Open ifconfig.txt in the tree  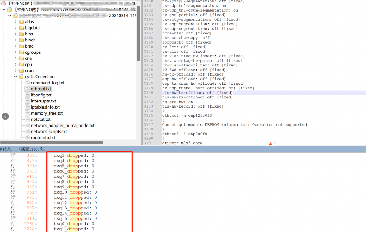click(41, 95)
